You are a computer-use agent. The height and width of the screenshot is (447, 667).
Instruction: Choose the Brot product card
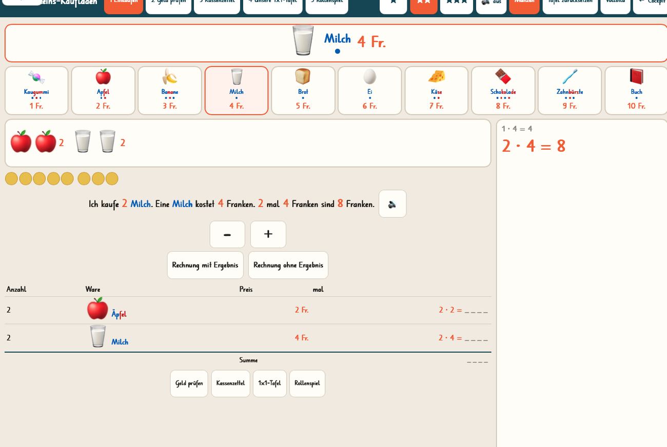303,90
